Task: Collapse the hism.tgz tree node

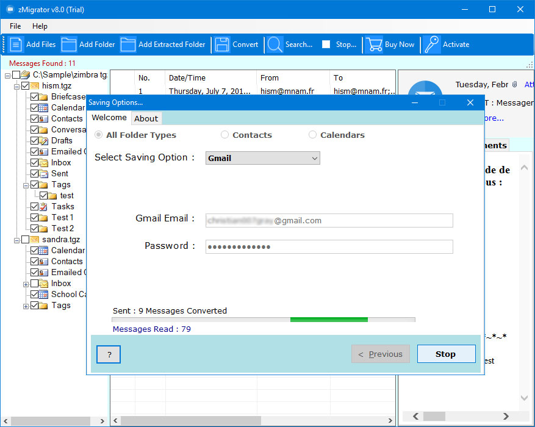Action: click(x=16, y=87)
